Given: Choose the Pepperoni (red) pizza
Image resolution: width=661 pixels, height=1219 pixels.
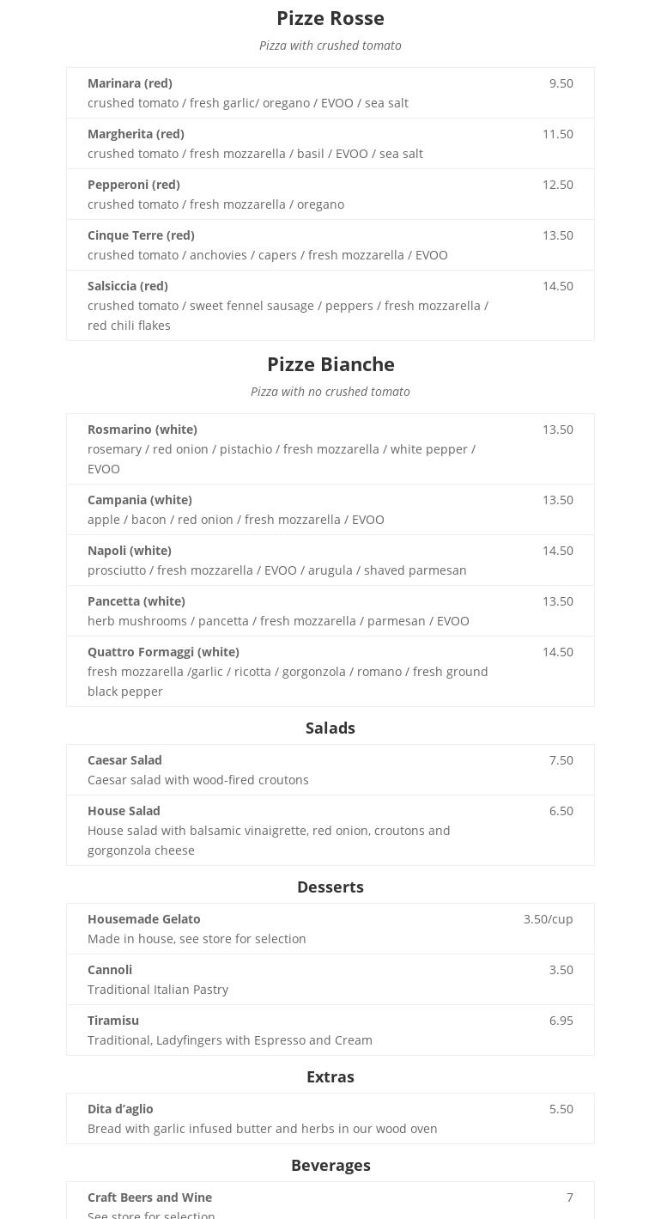Looking at the screenshot, I should point(133,185).
